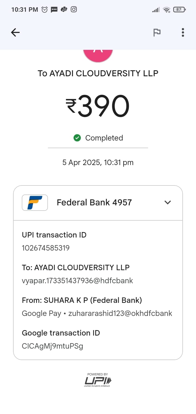Image resolution: width=196 pixels, height=414 pixels.
Task: Tap the pink recipient avatar circle
Action: coord(98,55)
